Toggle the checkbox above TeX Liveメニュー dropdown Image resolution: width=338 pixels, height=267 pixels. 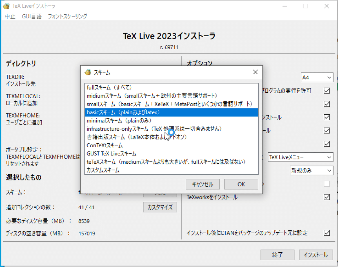pos(327,144)
